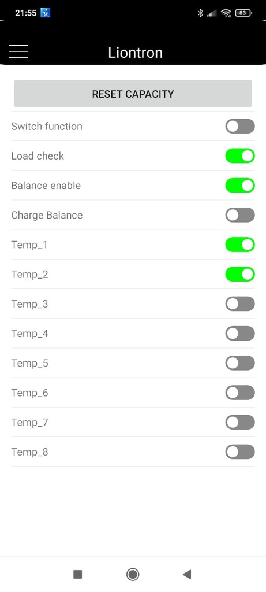This screenshot has height=592, width=266.
Task: Tap the Temp_6 row label
Action: (30, 393)
